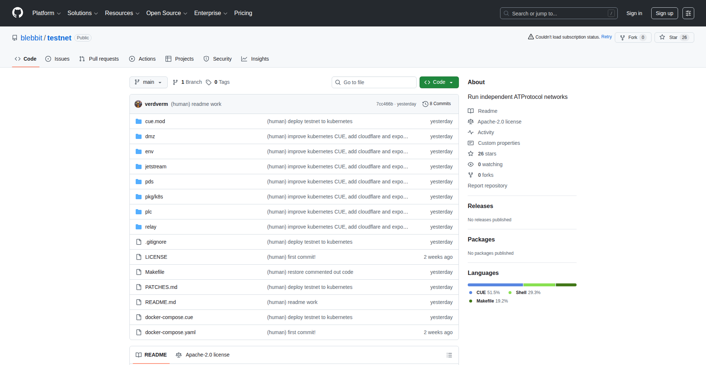Click the Fork repository button
Image resolution: width=706 pixels, height=365 pixels.
(632, 37)
